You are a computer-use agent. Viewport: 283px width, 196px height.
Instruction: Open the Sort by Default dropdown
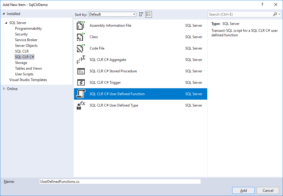tap(112, 14)
